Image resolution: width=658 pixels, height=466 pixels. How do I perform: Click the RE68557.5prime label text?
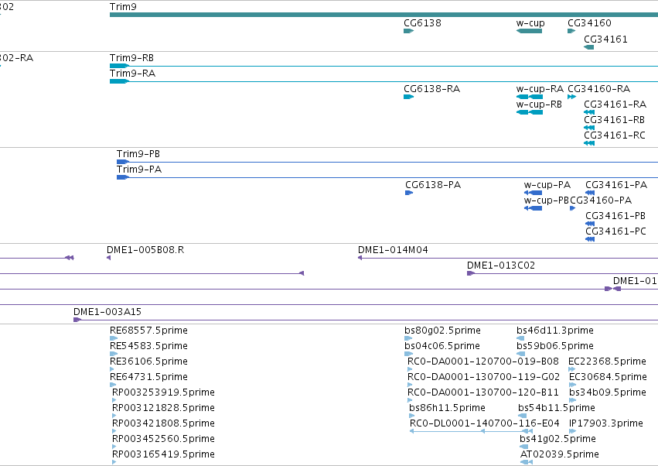(x=148, y=331)
